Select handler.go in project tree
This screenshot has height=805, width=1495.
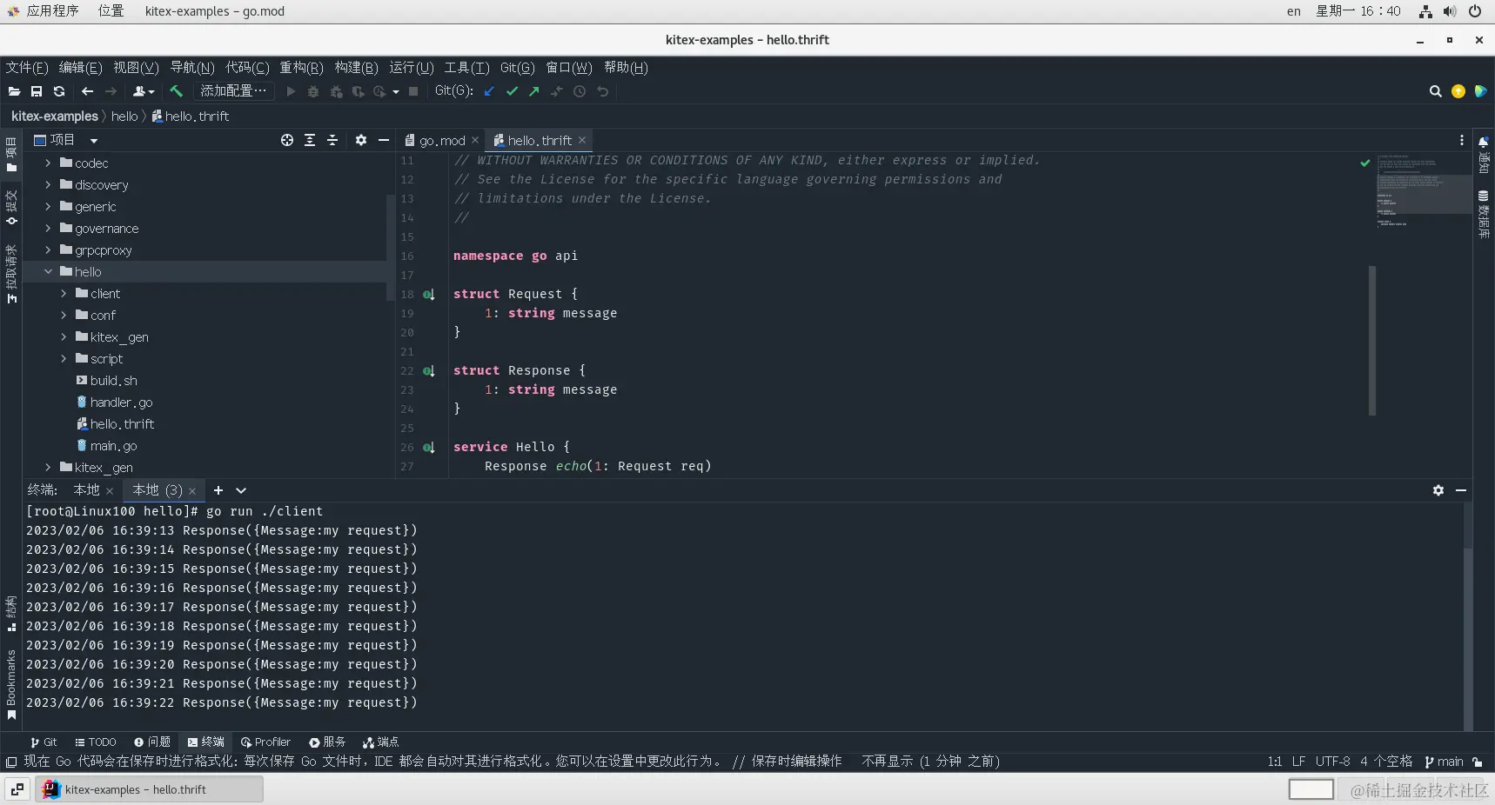tap(121, 402)
